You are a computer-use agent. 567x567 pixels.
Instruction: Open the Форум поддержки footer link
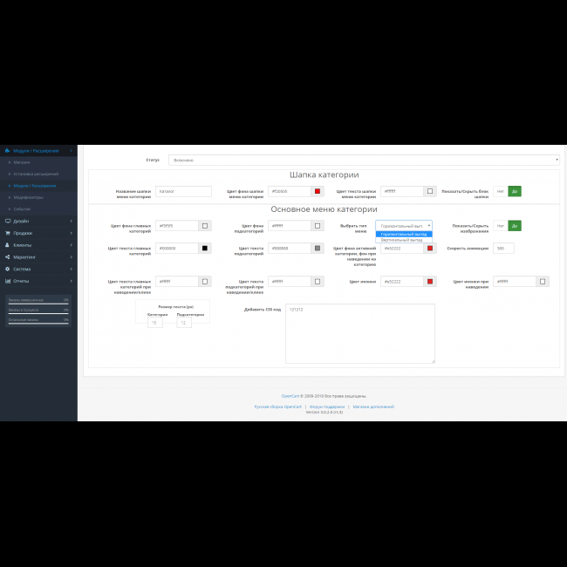[x=324, y=406]
